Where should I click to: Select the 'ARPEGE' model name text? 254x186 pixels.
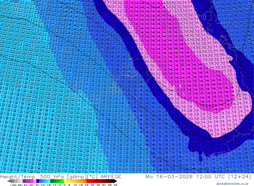pos(111,176)
